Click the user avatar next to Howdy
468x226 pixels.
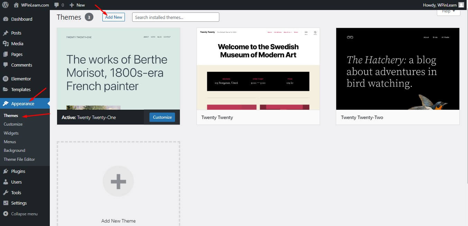click(x=461, y=5)
